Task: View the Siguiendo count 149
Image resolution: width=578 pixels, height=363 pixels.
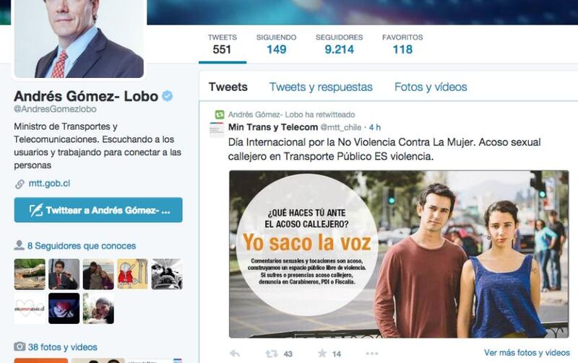Action: coord(277,45)
